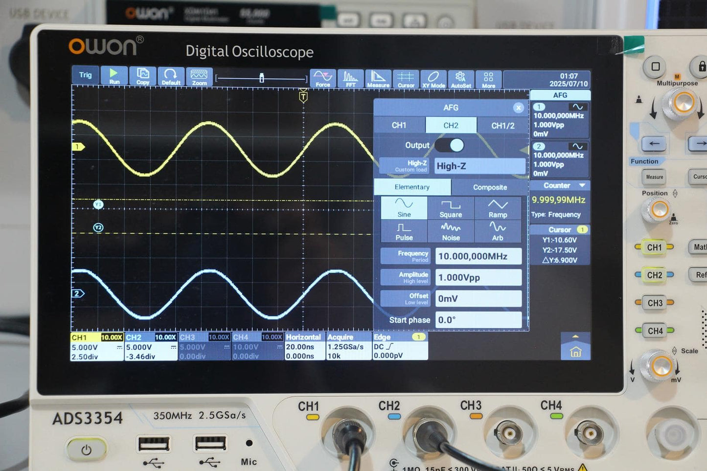Select the Square waveform type
707x471 pixels.
pyautogui.click(x=451, y=207)
